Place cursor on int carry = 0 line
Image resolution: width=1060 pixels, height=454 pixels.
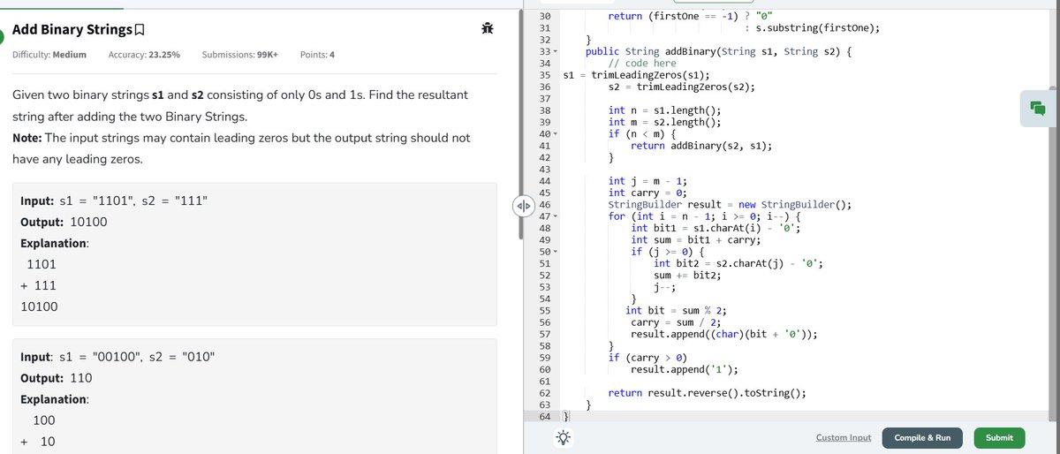coord(647,193)
